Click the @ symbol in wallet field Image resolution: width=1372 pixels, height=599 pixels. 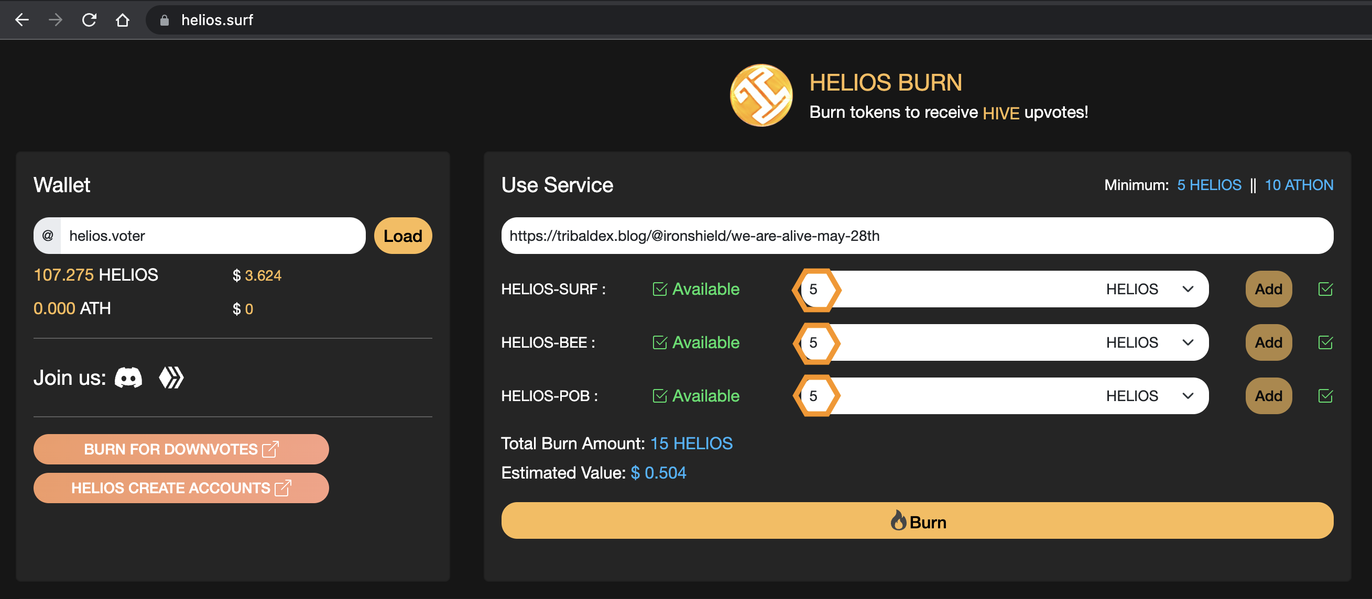48,235
